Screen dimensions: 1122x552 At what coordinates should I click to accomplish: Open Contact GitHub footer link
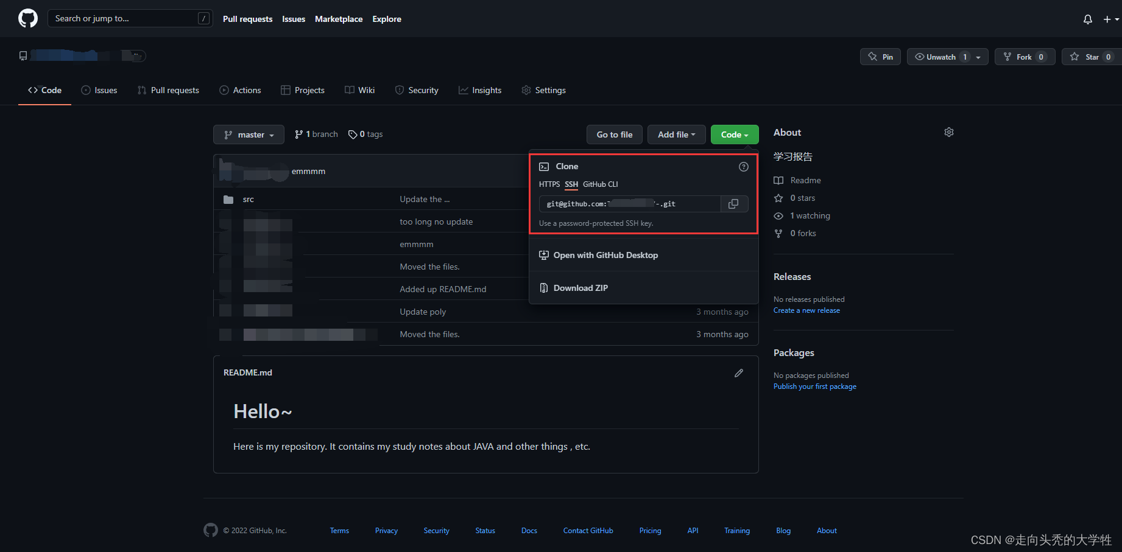click(x=588, y=531)
